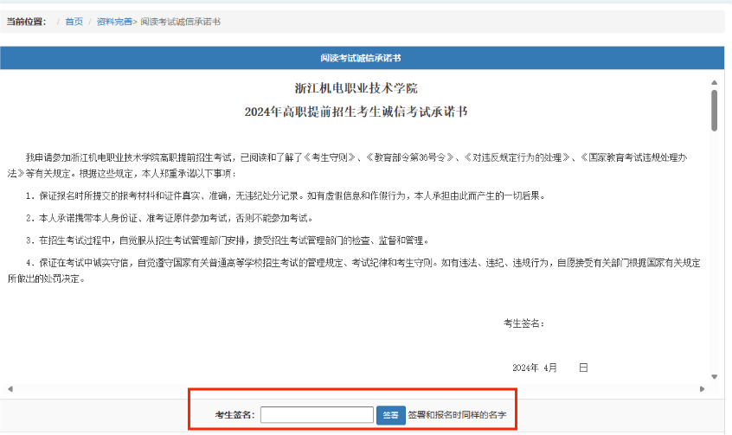Click the 浙江机电职业技术学院 title

point(356,89)
